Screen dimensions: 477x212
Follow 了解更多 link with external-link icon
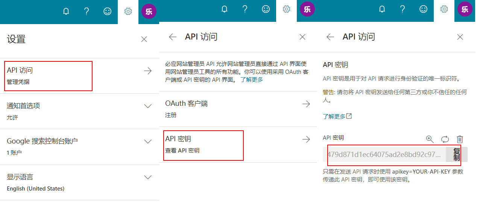tap(337, 116)
